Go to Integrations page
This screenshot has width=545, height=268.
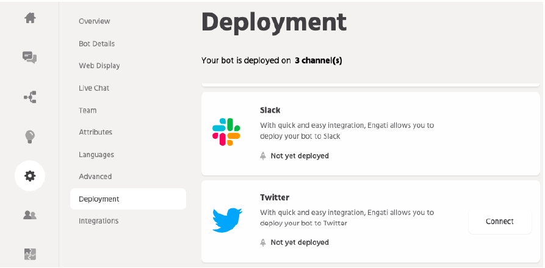(x=98, y=221)
